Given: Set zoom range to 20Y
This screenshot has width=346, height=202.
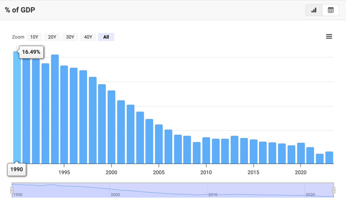Looking at the screenshot, I should pos(52,37).
